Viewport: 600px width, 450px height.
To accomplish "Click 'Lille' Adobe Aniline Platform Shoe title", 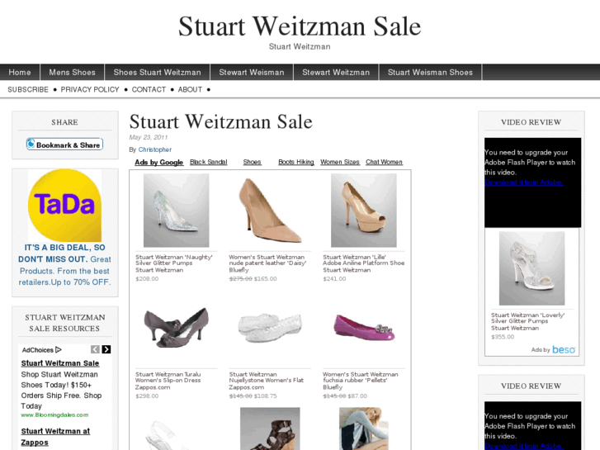I will coord(363,260).
